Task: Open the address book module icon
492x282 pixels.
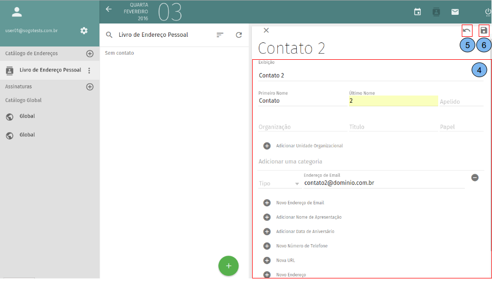Action: click(436, 12)
